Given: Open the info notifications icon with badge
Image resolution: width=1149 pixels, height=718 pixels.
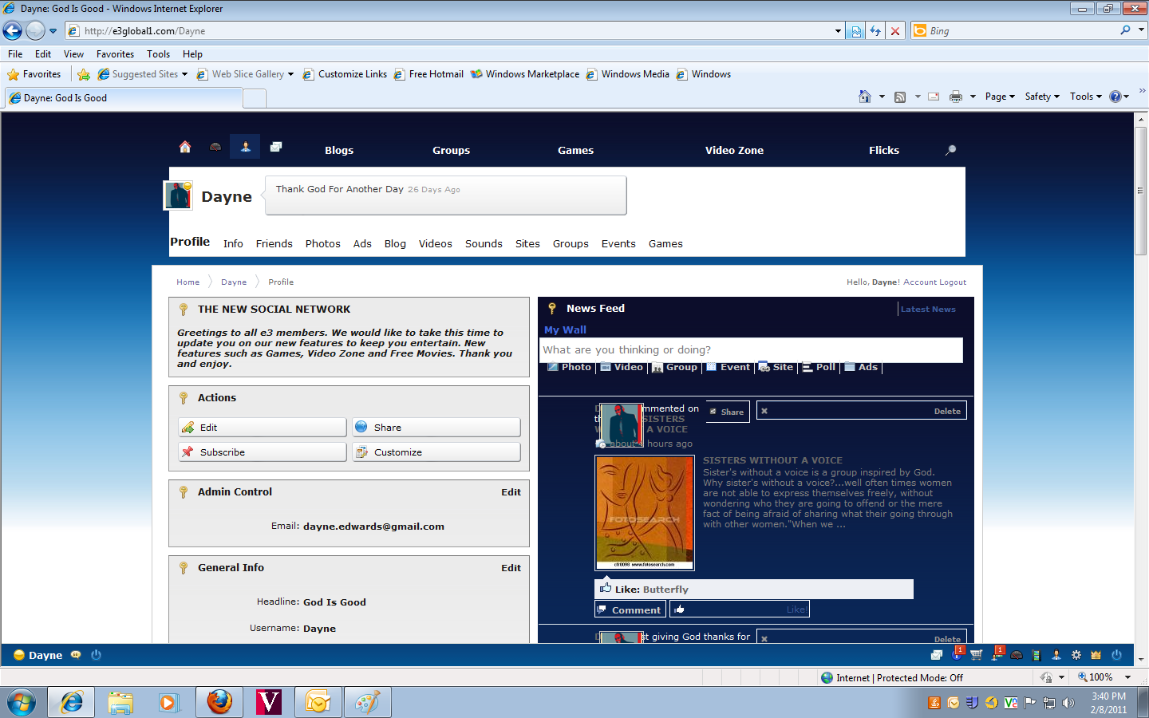Looking at the screenshot, I should click(958, 653).
